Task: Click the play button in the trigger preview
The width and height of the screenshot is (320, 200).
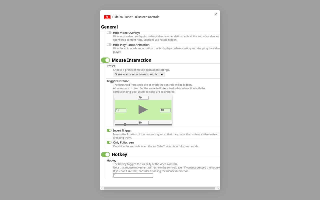Action: point(143,109)
